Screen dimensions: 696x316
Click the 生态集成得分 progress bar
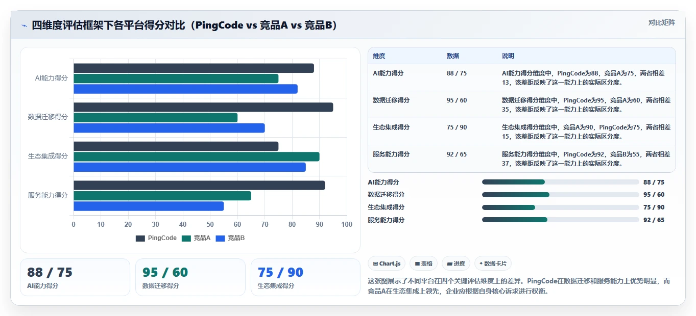pyautogui.click(x=561, y=207)
